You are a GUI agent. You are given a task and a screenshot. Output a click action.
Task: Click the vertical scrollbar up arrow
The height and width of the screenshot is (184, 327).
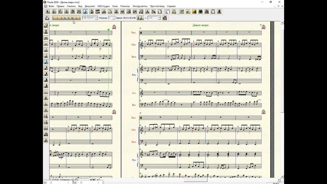click(282, 22)
